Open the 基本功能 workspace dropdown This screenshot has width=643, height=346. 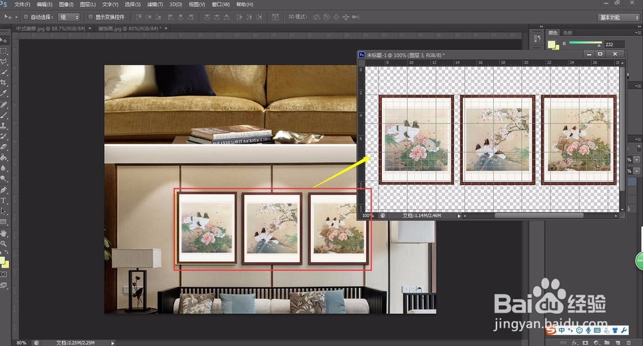click(619, 17)
